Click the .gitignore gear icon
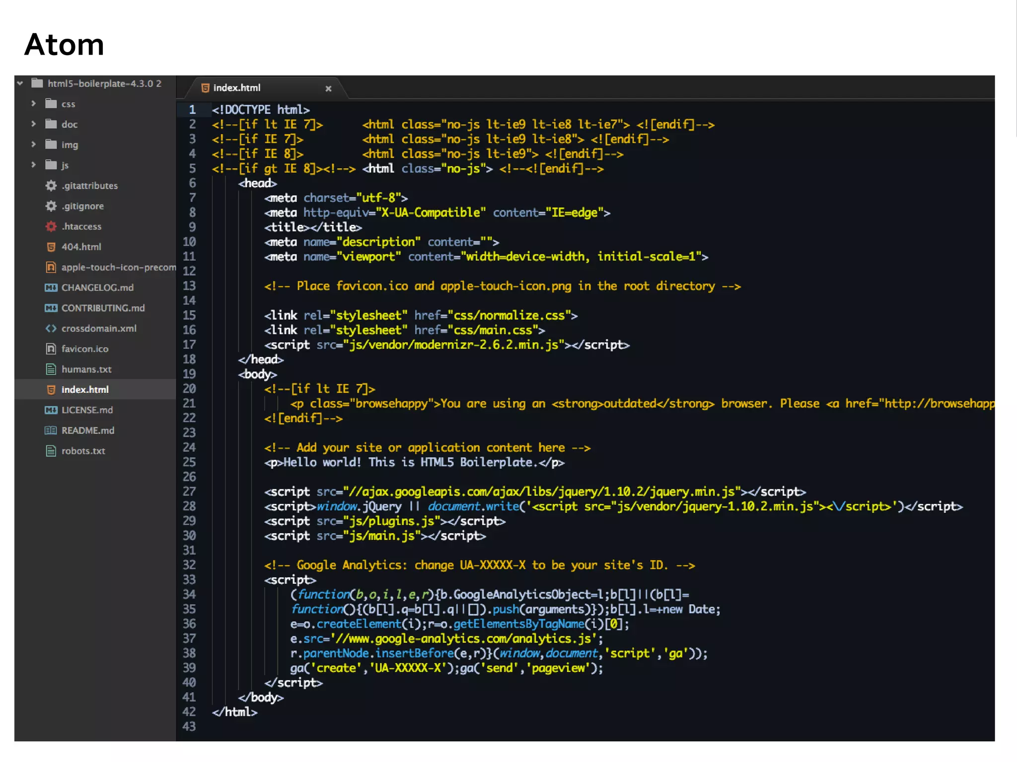Image resolution: width=1017 pixels, height=762 pixels. pos(51,206)
